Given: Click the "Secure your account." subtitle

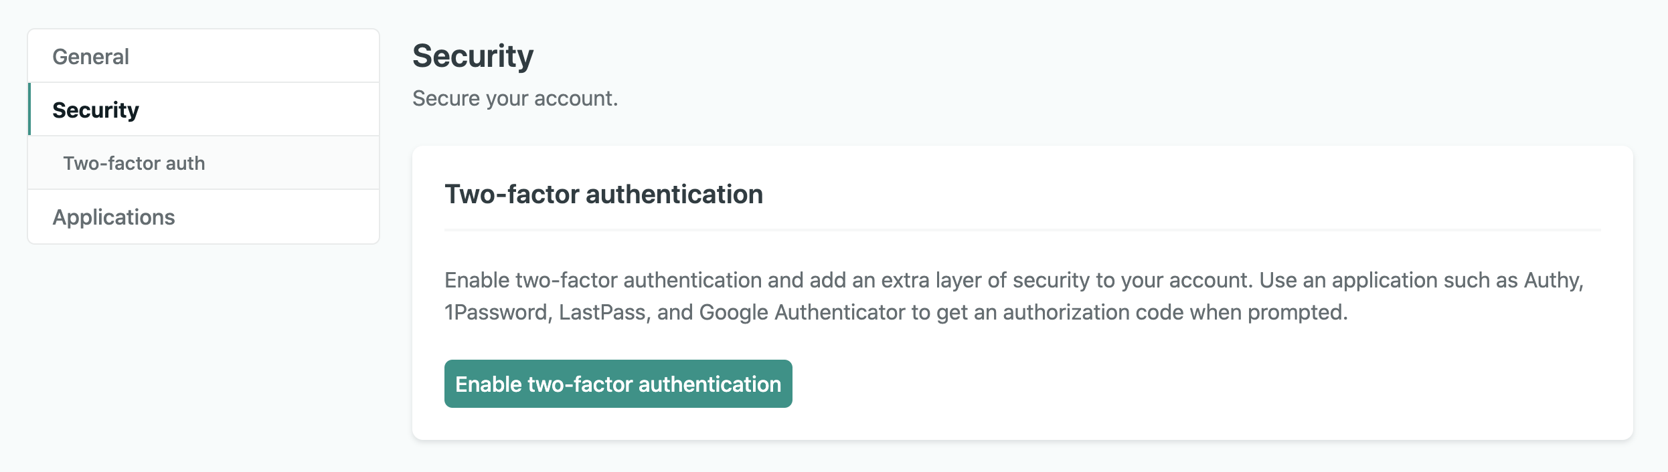Looking at the screenshot, I should [x=515, y=98].
